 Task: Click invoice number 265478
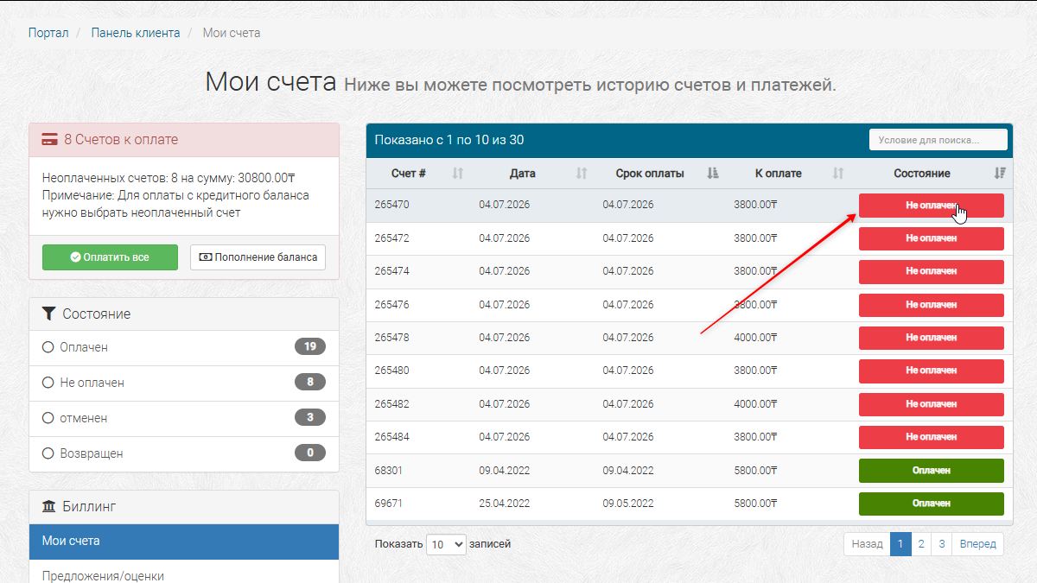tap(392, 338)
